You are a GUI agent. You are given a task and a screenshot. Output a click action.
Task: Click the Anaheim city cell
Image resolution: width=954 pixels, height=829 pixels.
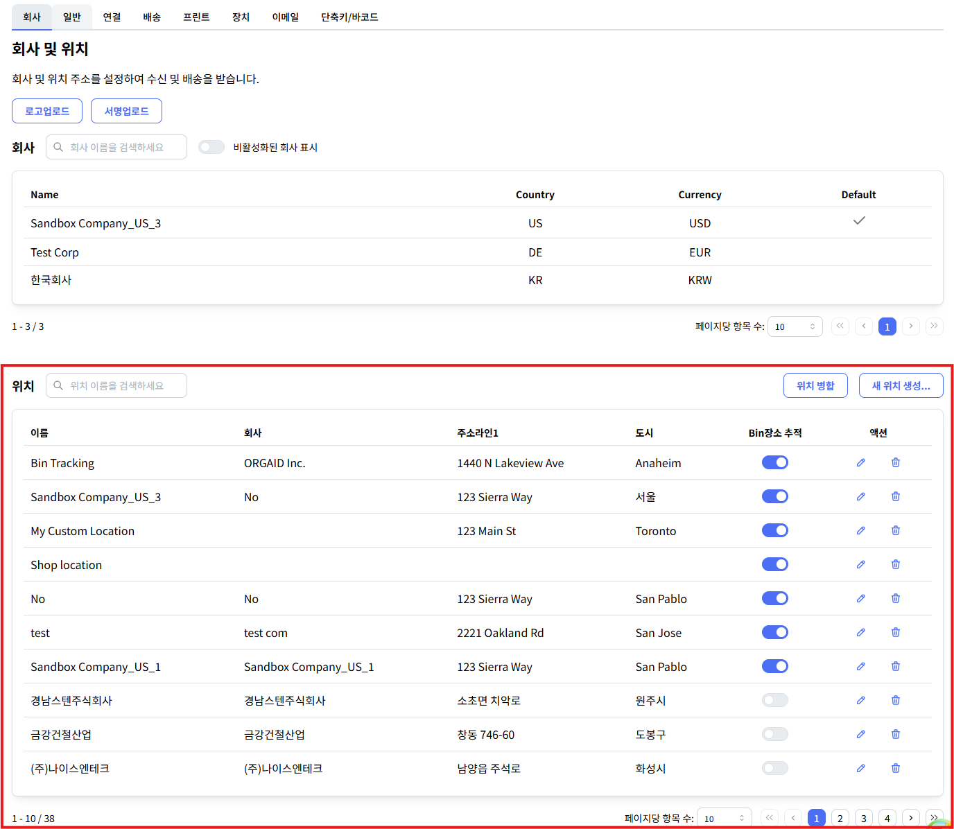(658, 463)
